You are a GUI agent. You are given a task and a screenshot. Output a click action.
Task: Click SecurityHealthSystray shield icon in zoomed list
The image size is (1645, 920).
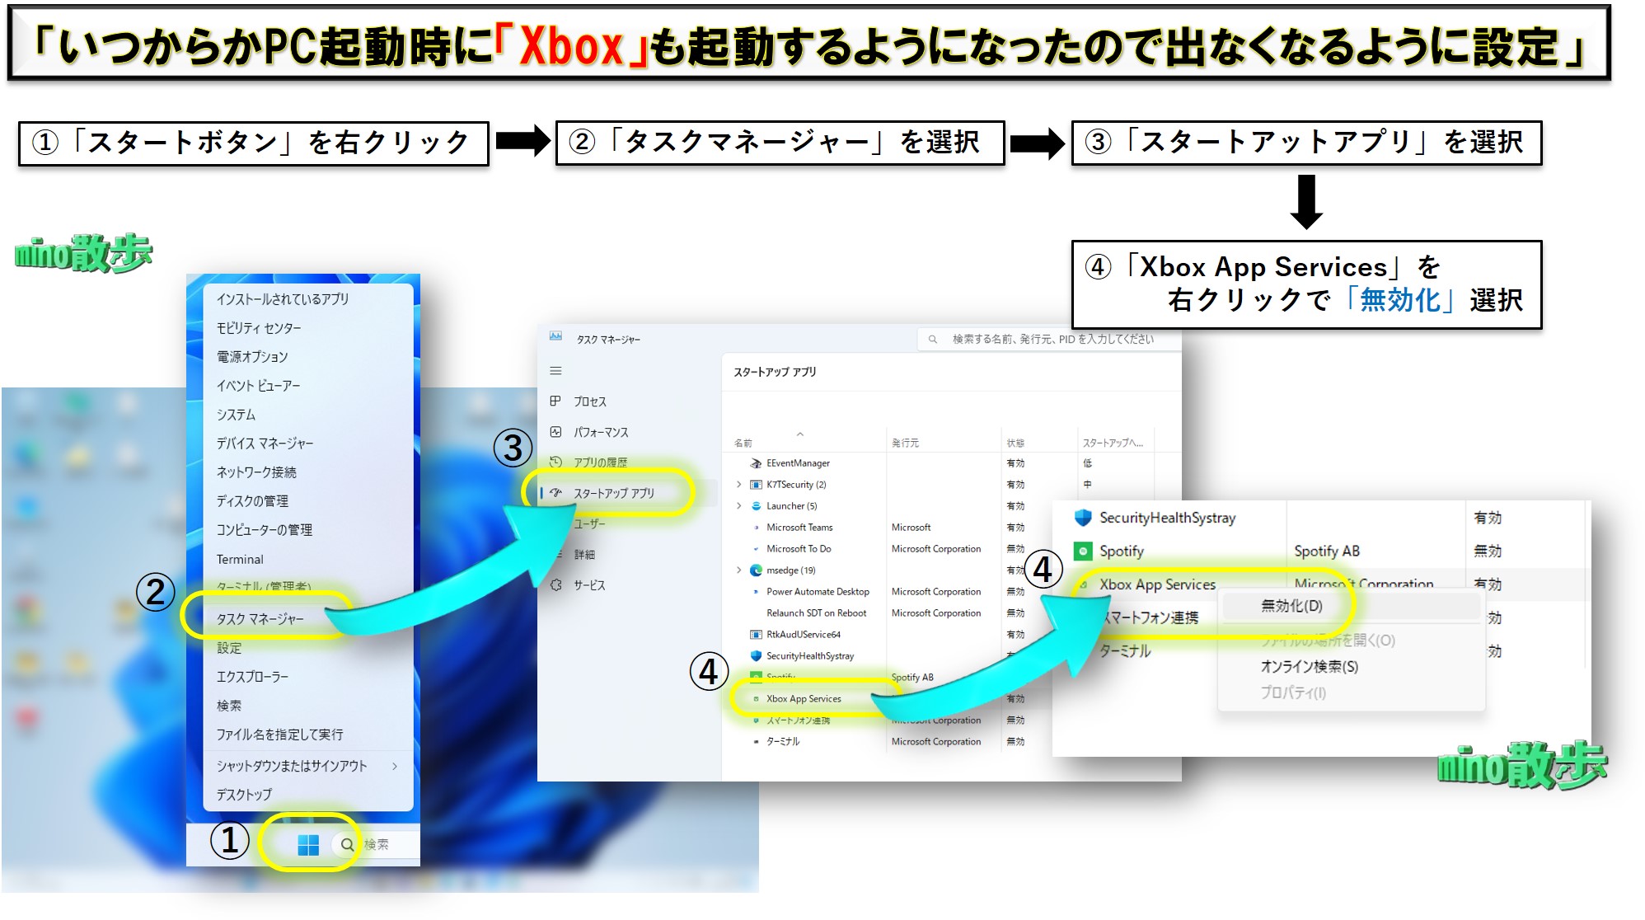coord(1083,518)
